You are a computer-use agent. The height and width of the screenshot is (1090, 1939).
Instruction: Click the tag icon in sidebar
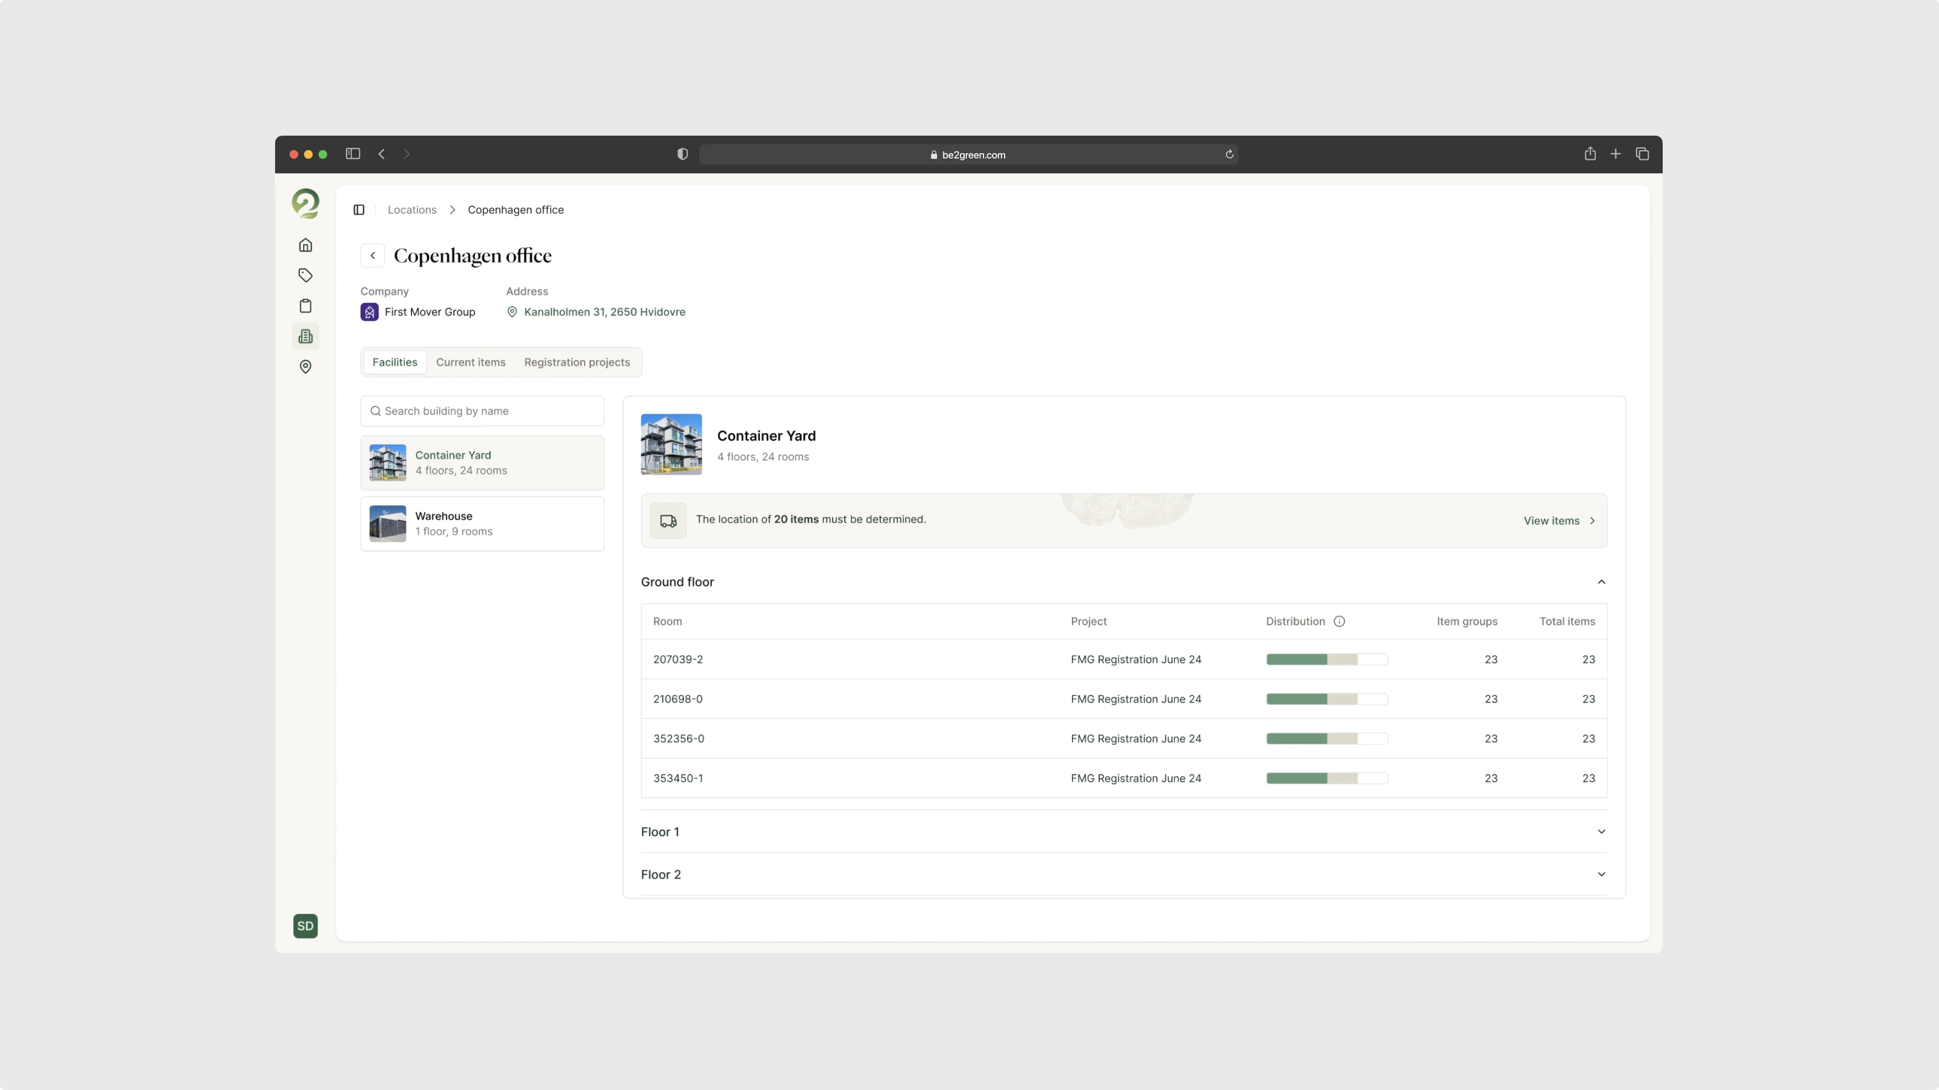click(x=305, y=276)
